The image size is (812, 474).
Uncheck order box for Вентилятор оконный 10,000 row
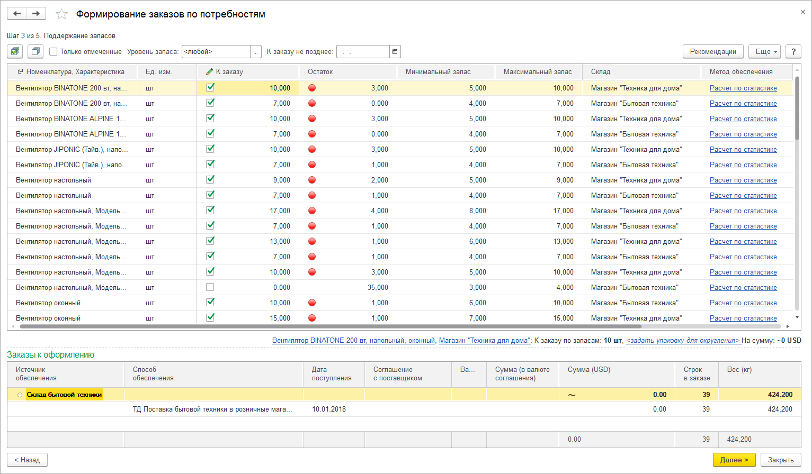210,302
